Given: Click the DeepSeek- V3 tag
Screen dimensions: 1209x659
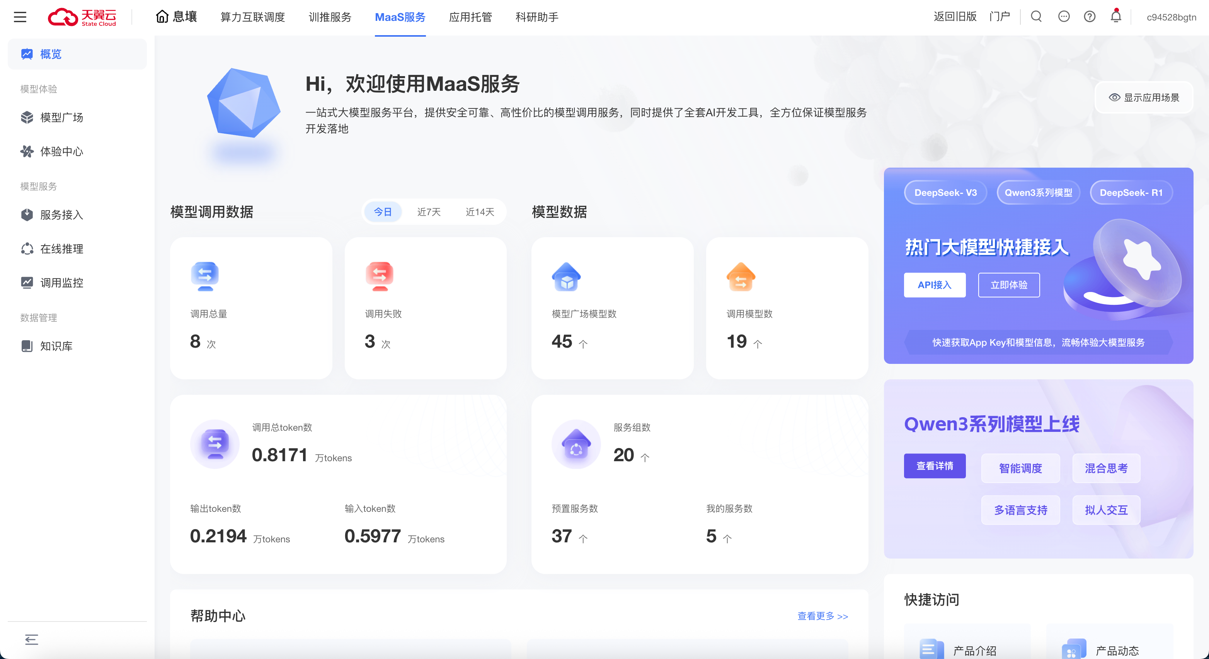Looking at the screenshot, I should (945, 193).
